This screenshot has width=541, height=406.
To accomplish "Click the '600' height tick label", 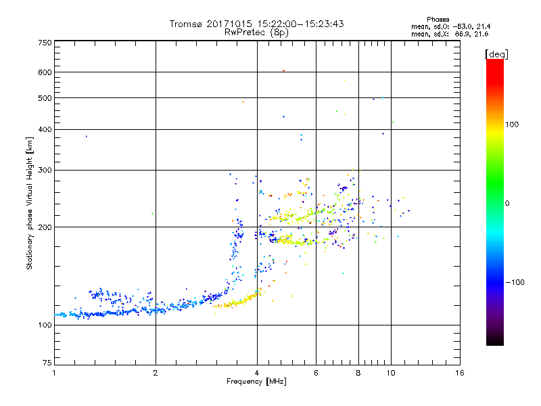I will click(45, 72).
